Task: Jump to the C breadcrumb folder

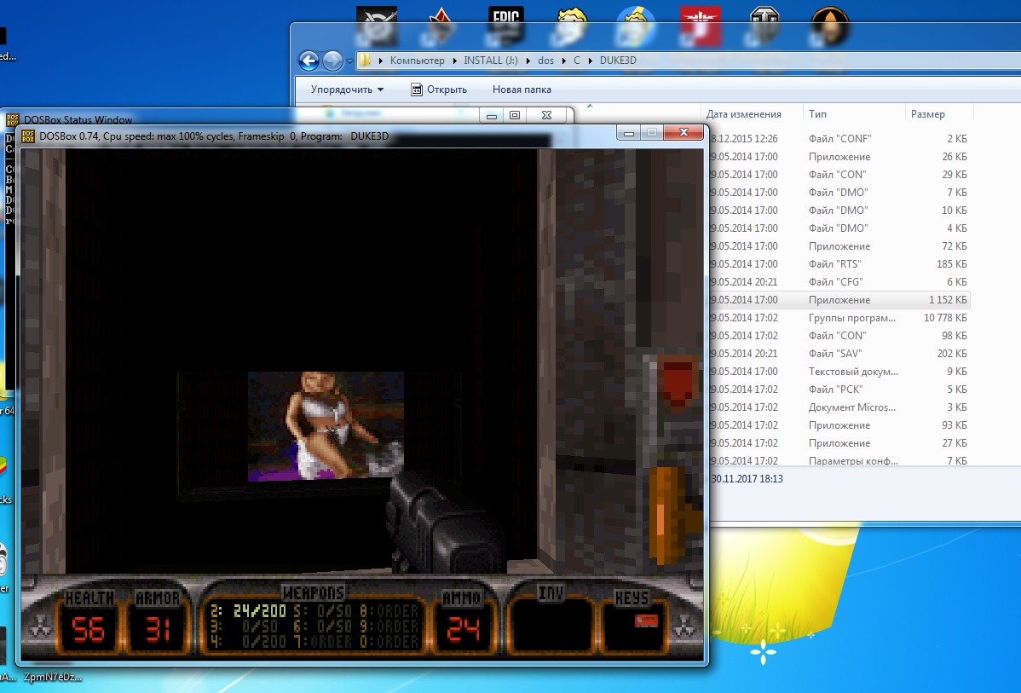Action: 576,61
